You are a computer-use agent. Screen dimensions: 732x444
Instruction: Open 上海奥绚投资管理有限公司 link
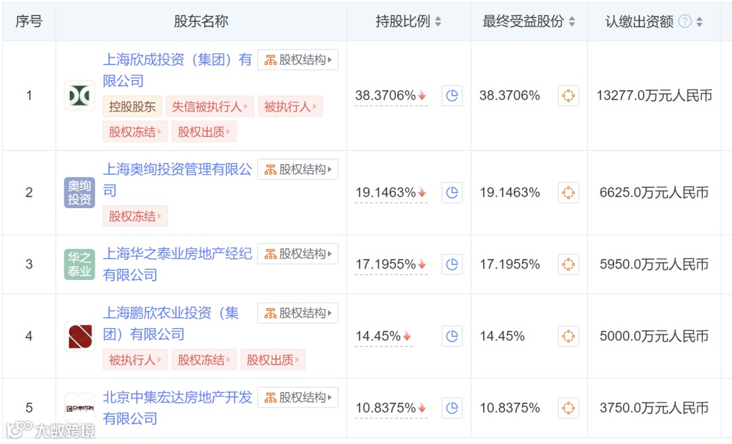click(178, 180)
